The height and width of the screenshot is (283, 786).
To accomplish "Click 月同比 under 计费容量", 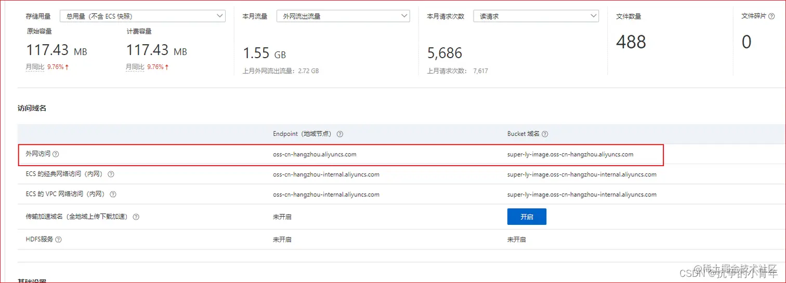I will (x=135, y=67).
